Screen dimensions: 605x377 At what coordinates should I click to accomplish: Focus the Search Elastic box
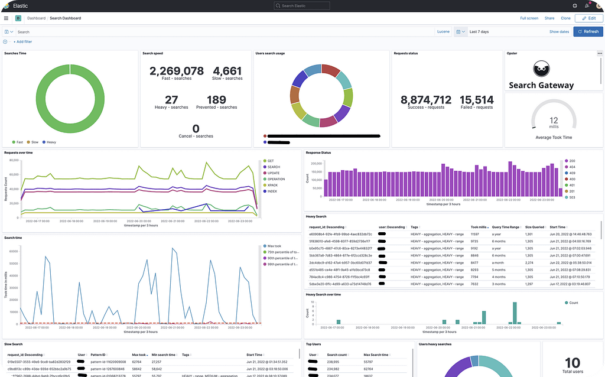point(302,6)
